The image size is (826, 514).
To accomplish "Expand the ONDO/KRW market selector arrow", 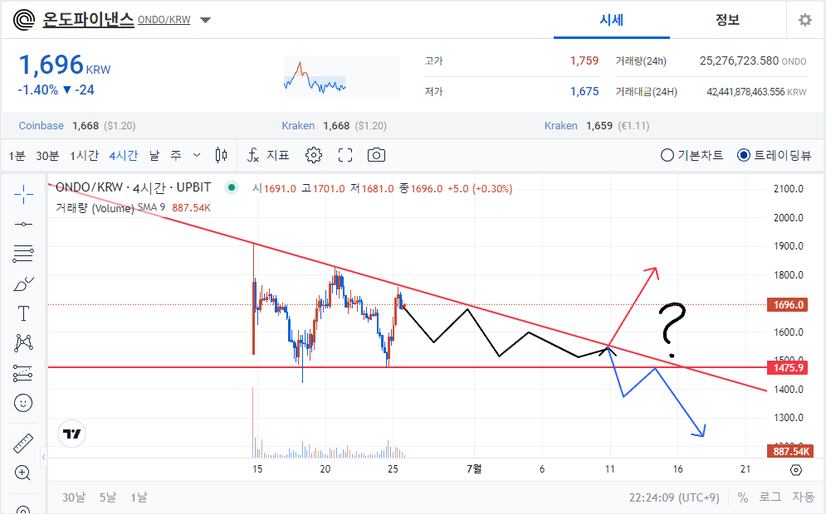I will click(x=205, y=21).
